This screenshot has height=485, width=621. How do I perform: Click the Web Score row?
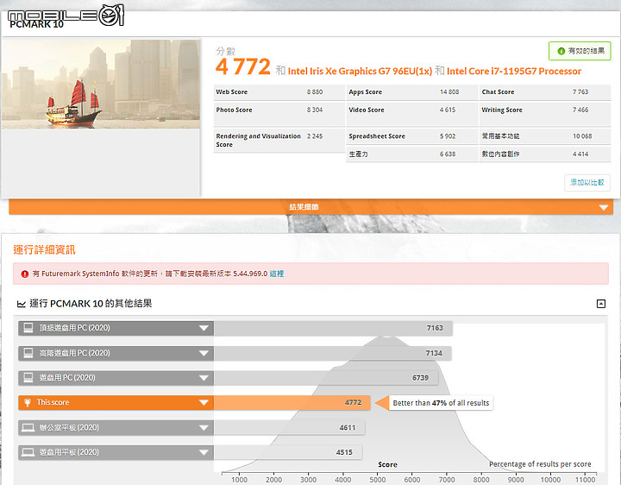279,92
